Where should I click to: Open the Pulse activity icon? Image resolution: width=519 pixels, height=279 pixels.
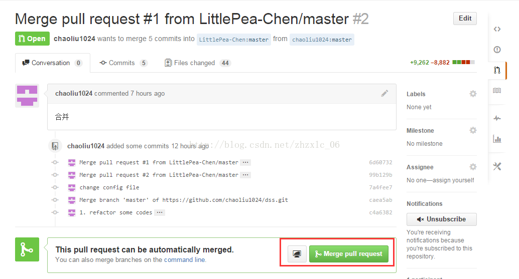coord(497,118)
